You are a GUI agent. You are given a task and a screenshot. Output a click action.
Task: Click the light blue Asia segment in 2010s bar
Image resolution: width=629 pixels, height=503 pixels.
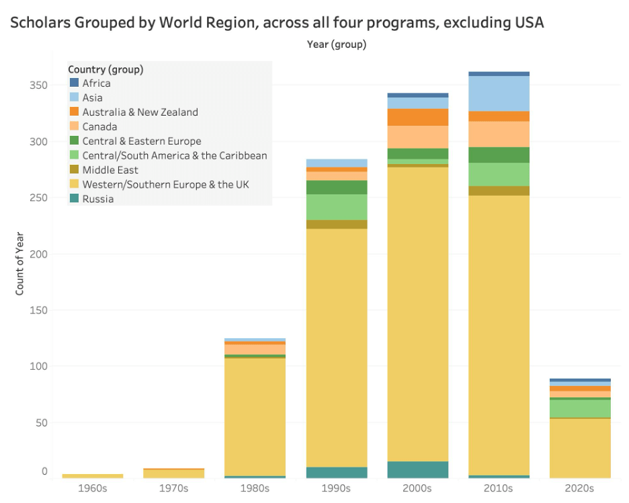coord(499,93)
